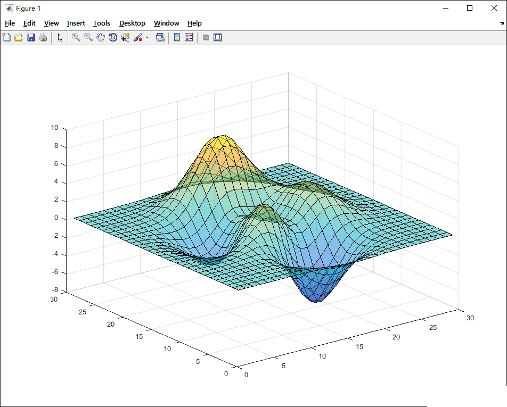Toggle Zoom Out mode
The height and width of the screenshot is (407, 507).
point(88,37)
